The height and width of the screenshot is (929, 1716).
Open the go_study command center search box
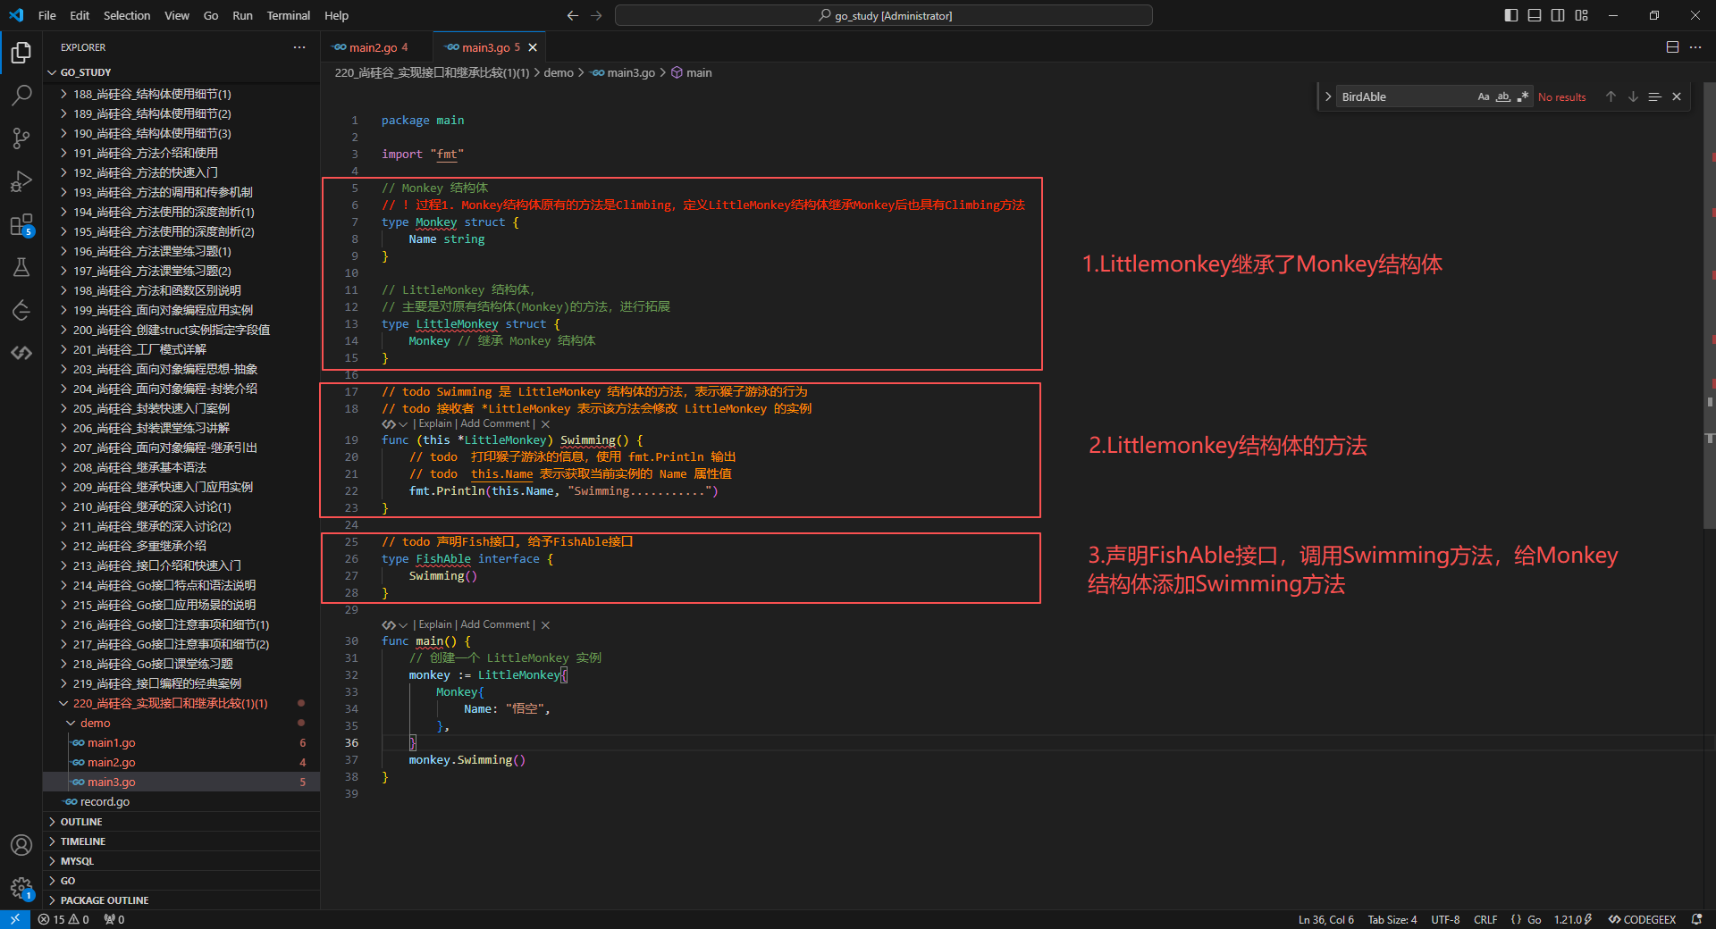pyautogui.click(x=883, y=15)
